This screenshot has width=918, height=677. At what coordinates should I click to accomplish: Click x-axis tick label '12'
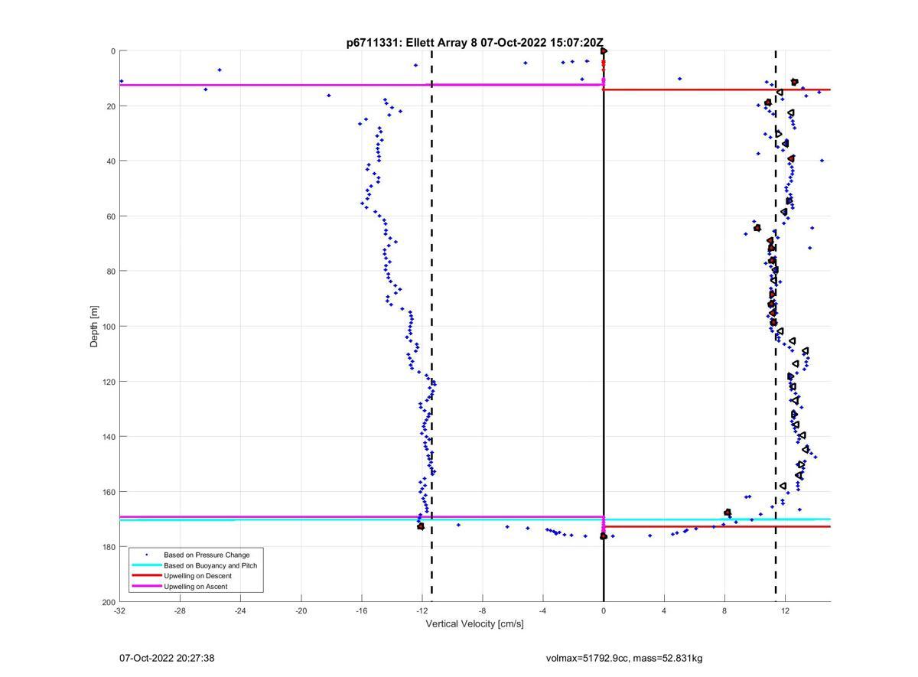click(785, 610)
